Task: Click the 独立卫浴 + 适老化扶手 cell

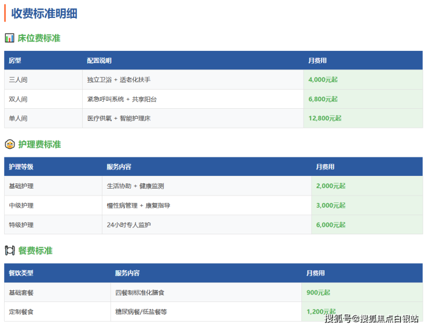Action: pyautogui.click(x=193, y=80)
